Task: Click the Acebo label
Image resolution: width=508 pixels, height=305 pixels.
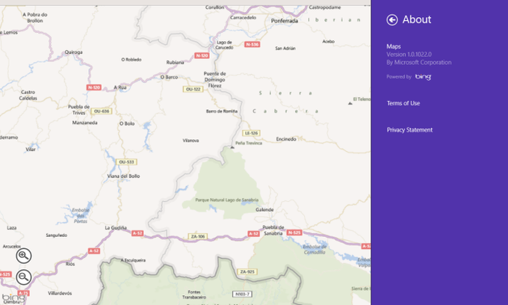Action: 329,41
